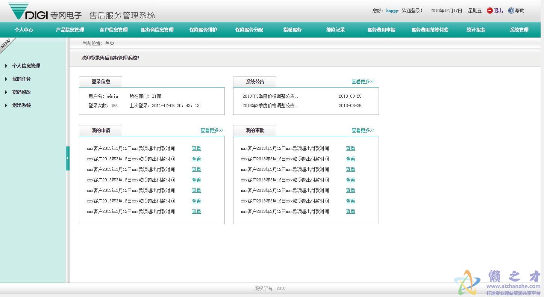Expand the 密码修改 sidebar arrow
This screenshot has height=297, width=544.
click(x=6, y=92)
